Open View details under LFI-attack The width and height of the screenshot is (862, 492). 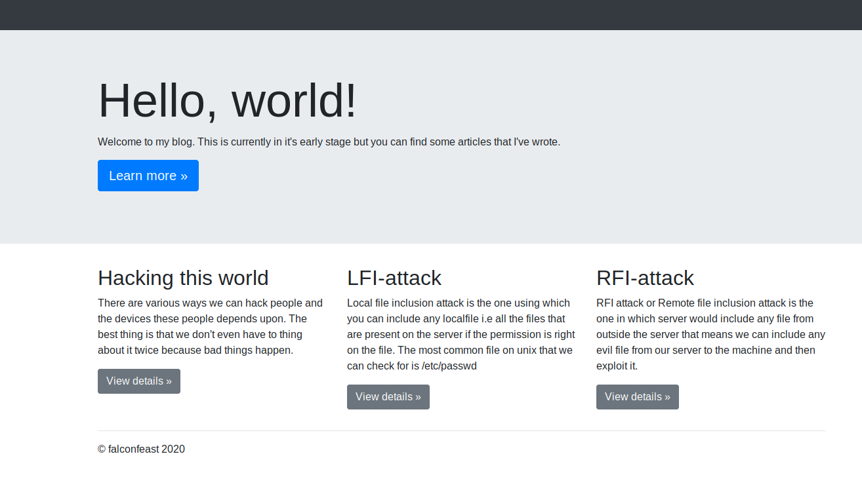point(388,397)
